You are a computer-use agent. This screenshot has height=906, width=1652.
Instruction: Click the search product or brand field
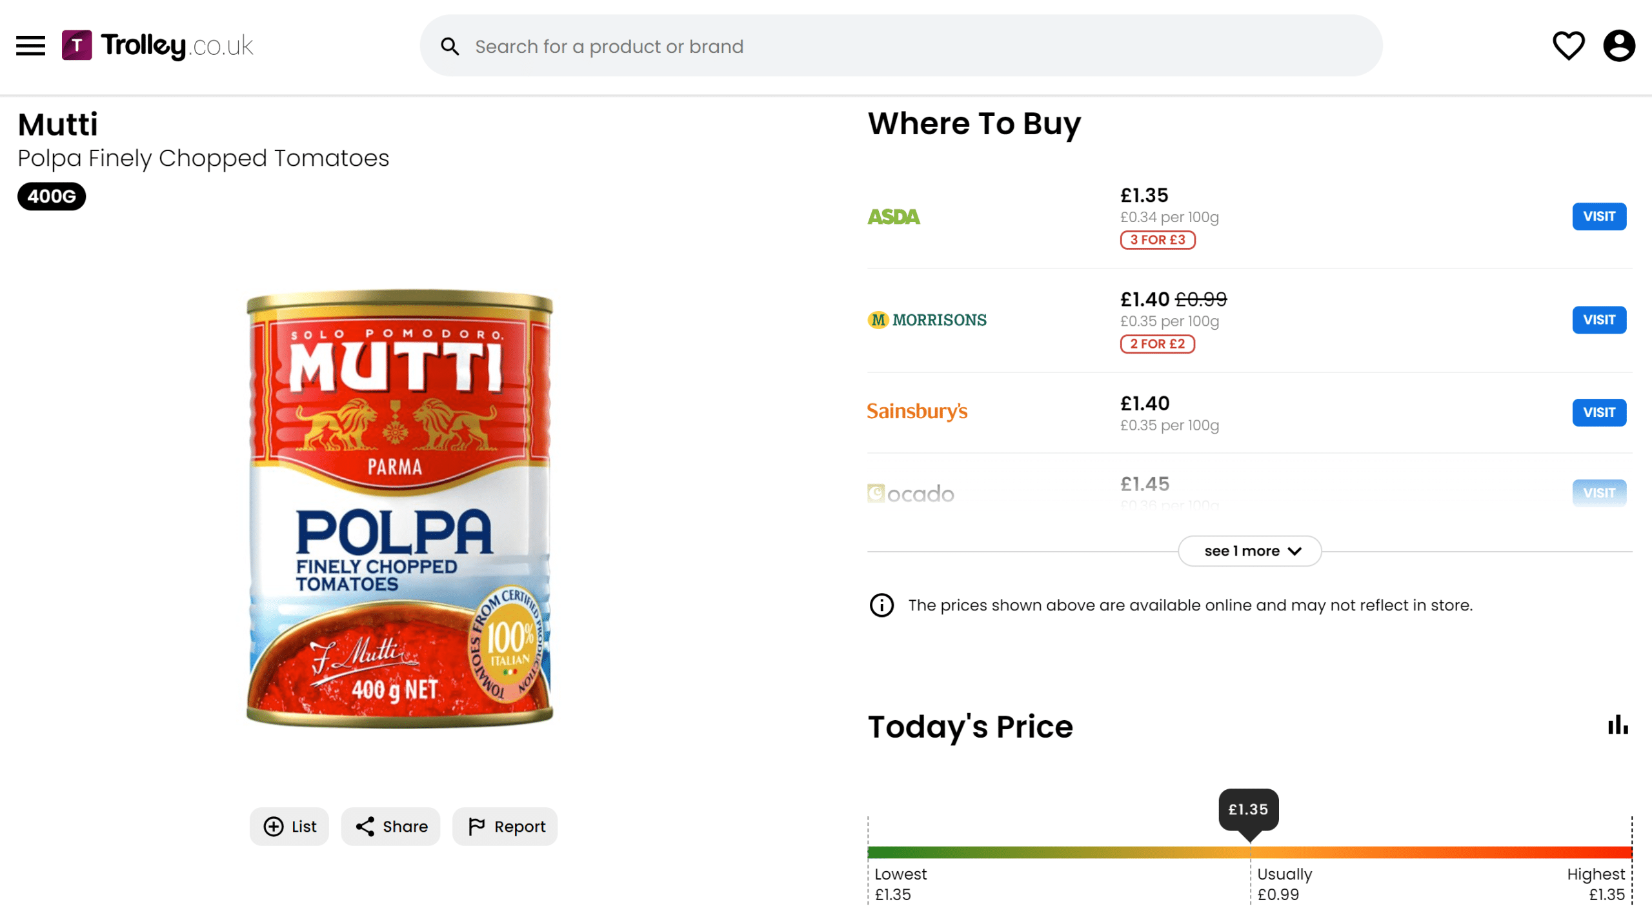coord(902,46)
